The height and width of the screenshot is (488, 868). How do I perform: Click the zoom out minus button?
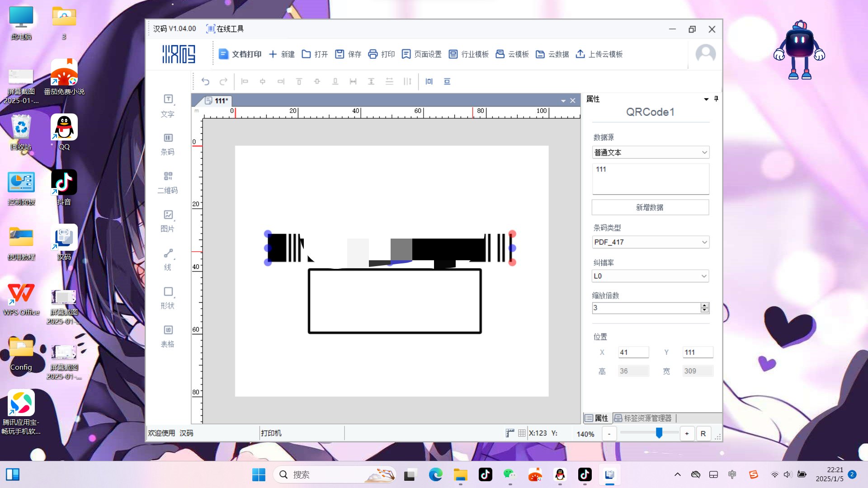point(609,434)
